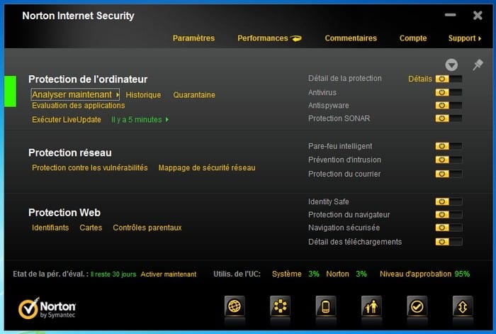Open the Commentaires menu item
496x334 pixels.
click(x=351, y=38)
